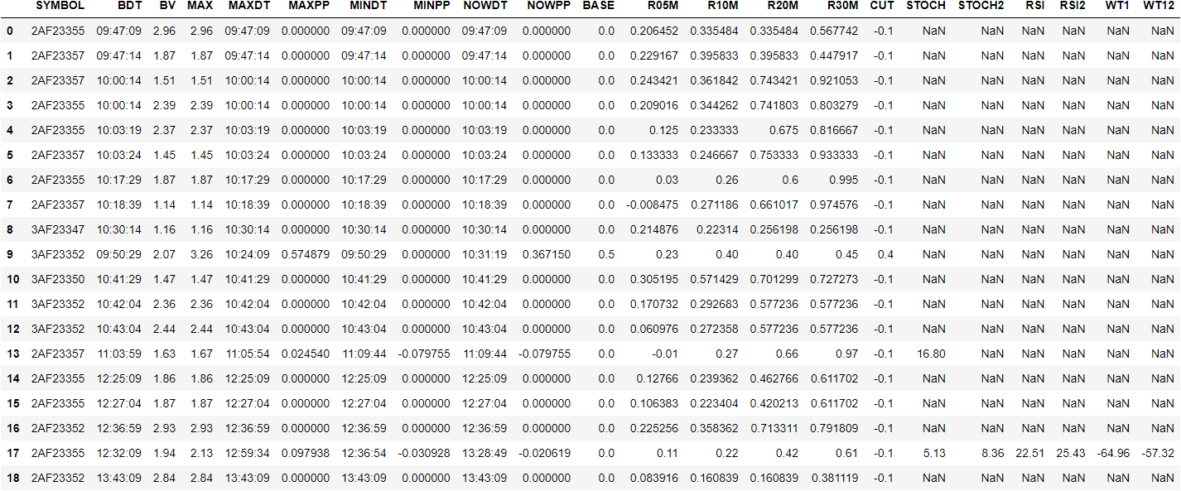Click the BASE column header

pyautogui.click(x=599, y=6)
